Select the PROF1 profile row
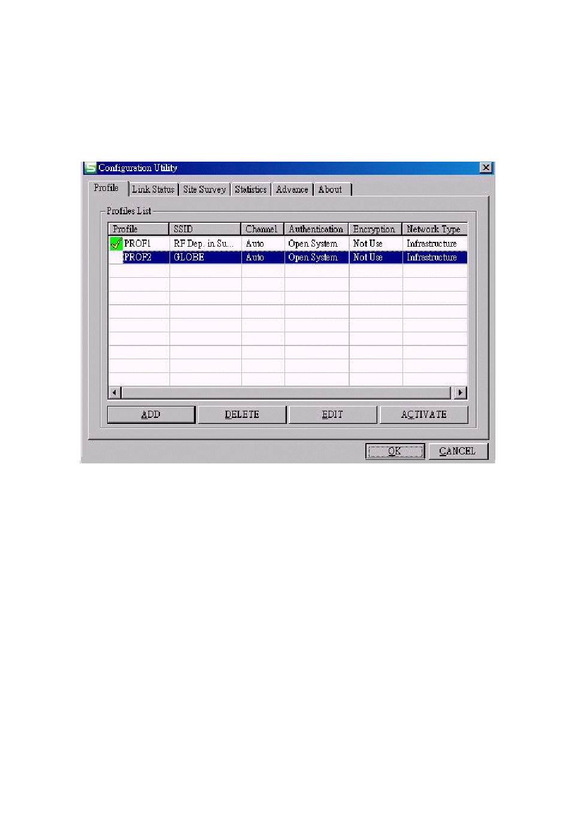This screenshot has height=831, width=569. (x=287, y=244)
